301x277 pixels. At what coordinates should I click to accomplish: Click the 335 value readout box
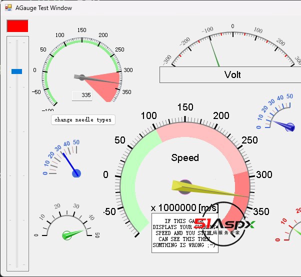(82, 95)
